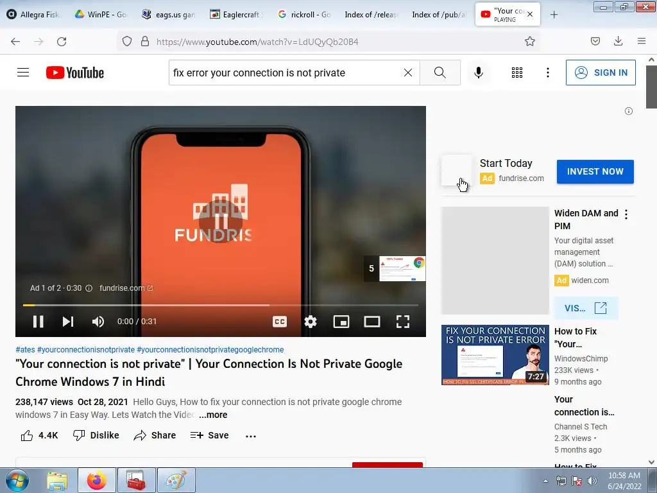Switch to the Index of /releas tab

371,15
